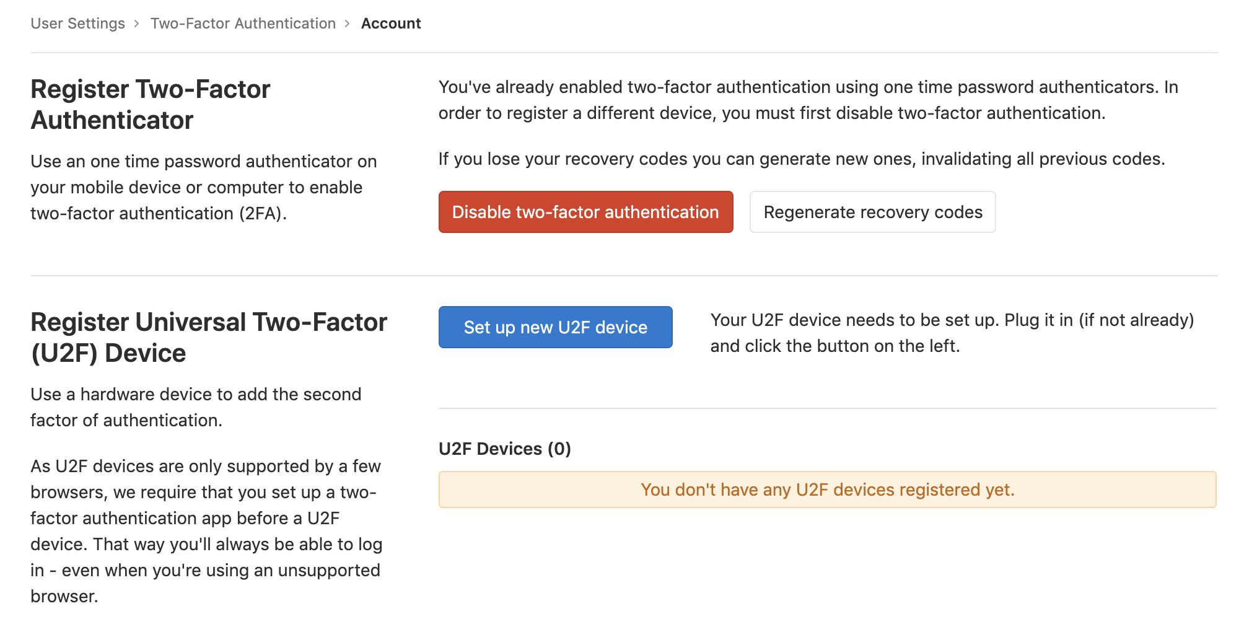Click the one time password authenticator description

pos(203,187)
